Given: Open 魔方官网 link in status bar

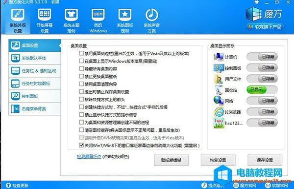Looking at the screenshot, I should point(245,186).
